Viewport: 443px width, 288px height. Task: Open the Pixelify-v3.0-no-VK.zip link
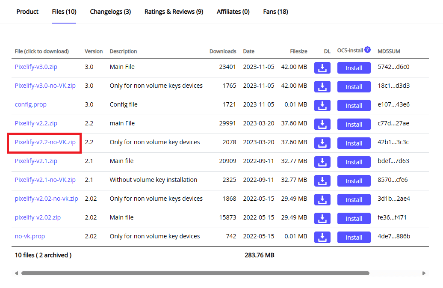click(45, 86)
